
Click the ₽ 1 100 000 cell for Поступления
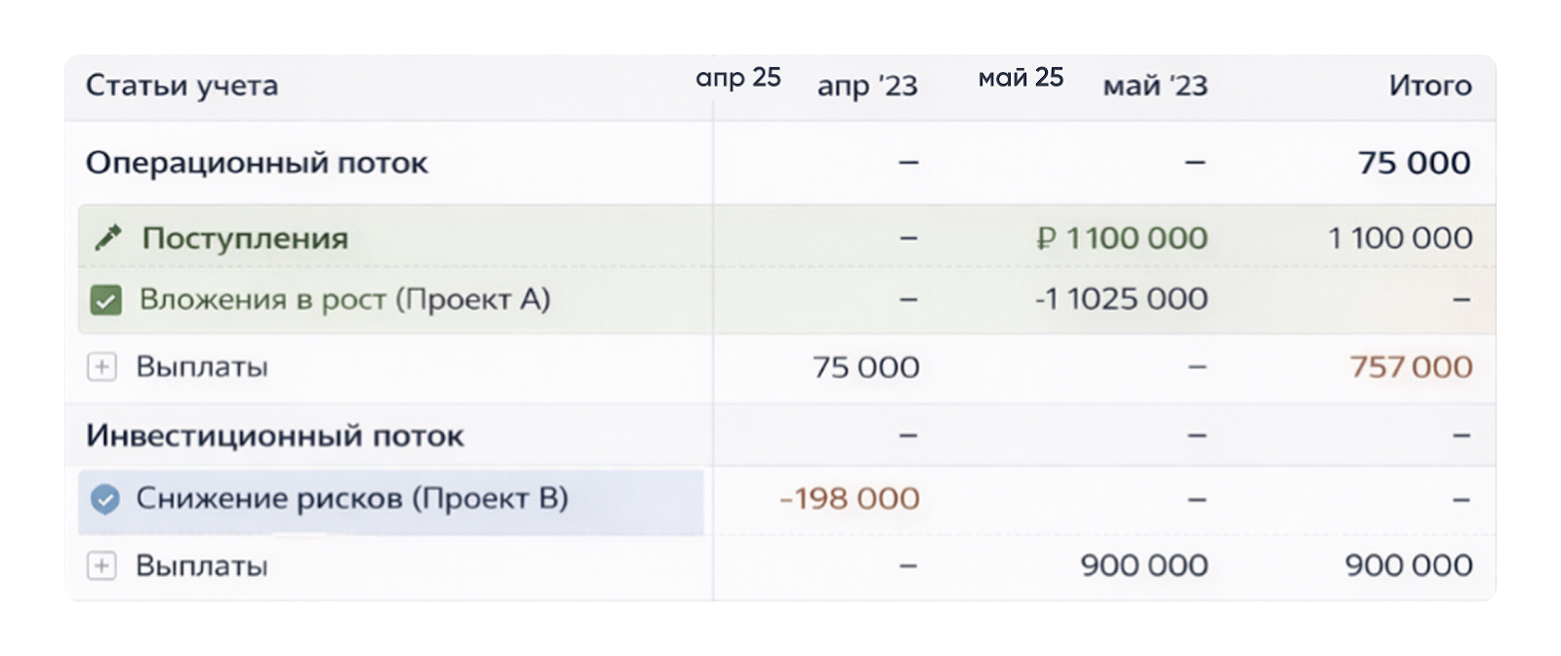tap(1122, 239)
